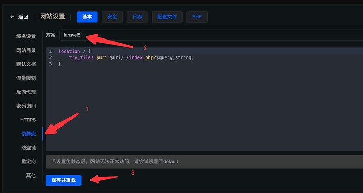Image resolution: width=363 pixels, height=193 pixels.
Task: Open 密码访问 settings
Action: 26,106
